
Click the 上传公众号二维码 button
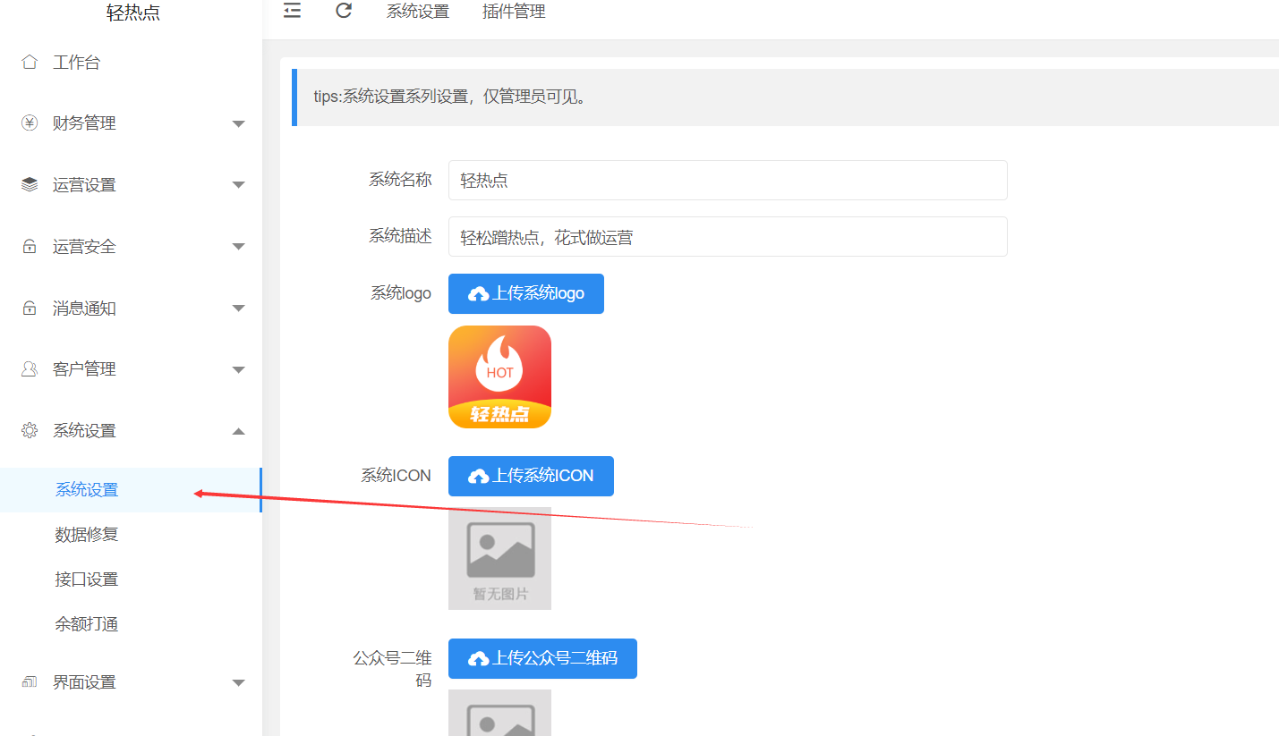tap(542, 658)
